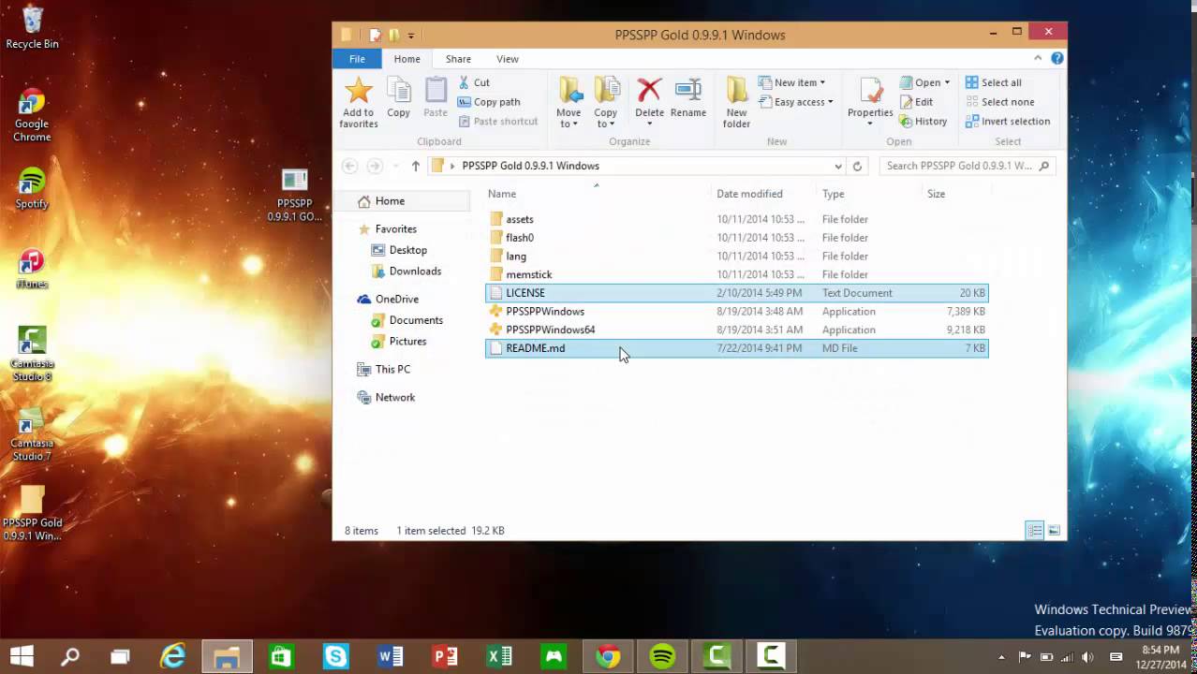Click Paste shortcut in ribbon
This screenshot has height=674, width=1197.
tap(497, 121)
